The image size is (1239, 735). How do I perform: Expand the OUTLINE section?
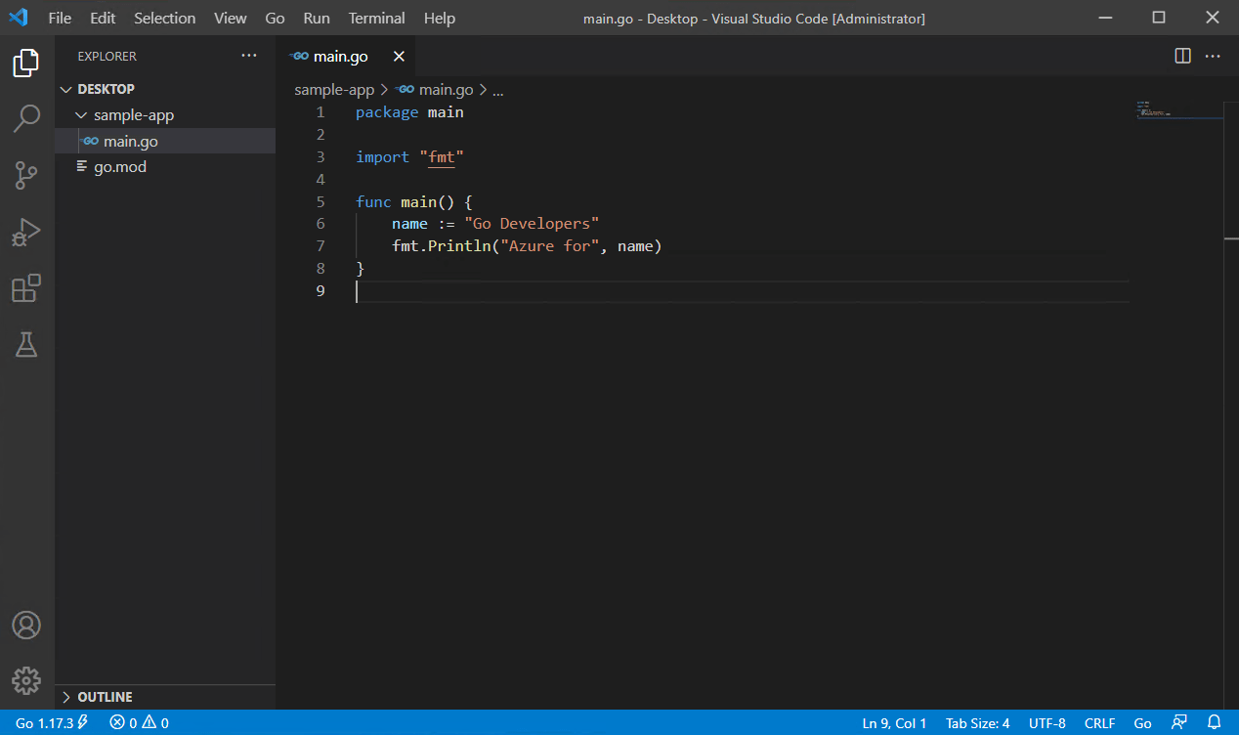pyautogui.click(x=105, y=696)
